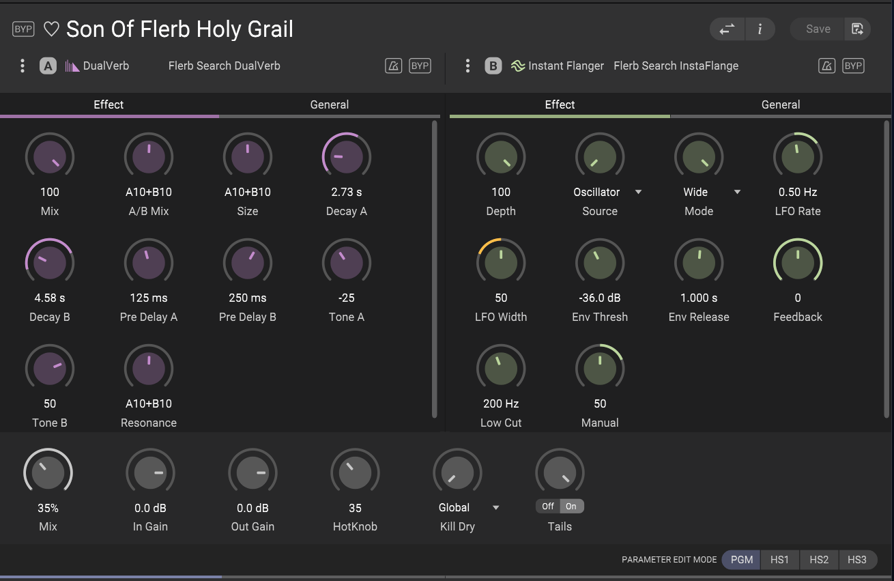
Task: Open the DualVerb algorithm name selector
Action: [x=106, y=66]
